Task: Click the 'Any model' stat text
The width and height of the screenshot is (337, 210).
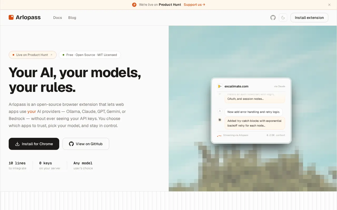Action: [x=83, y=163]
